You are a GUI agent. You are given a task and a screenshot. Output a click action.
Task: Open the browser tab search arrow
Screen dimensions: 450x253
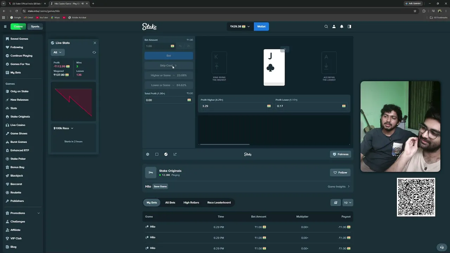(x=4, y=4)
